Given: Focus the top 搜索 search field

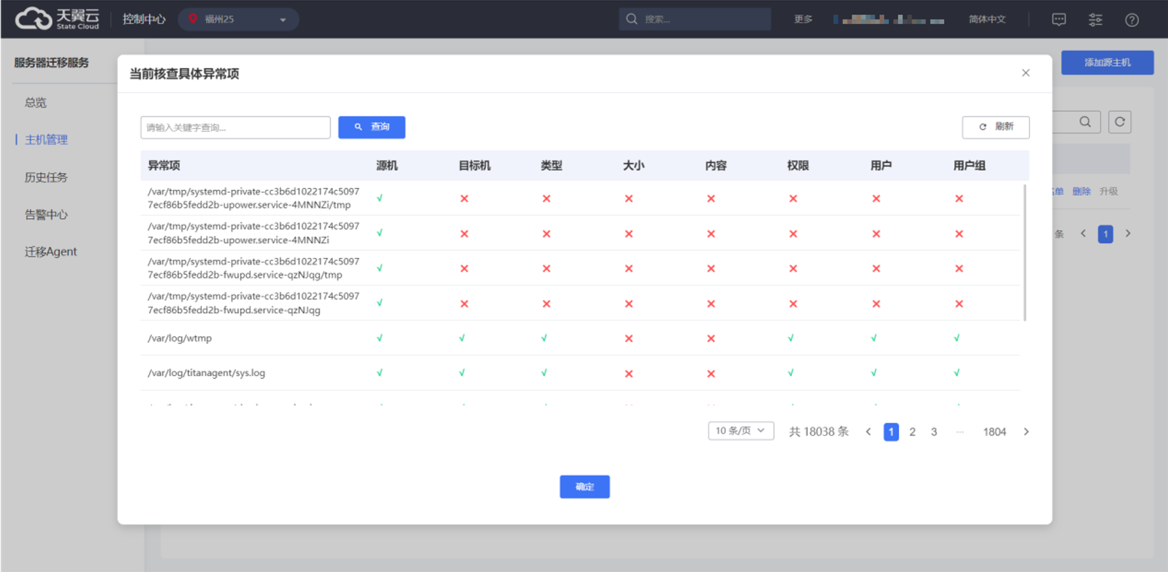Looking at the screenshot, I should click(x=695, y=19).
